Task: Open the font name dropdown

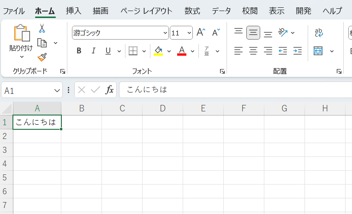Action: pos(166,33)
